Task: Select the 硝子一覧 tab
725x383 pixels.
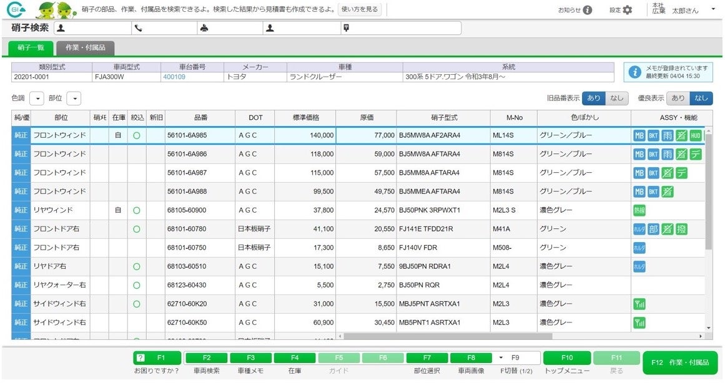Action: [31, 47]
